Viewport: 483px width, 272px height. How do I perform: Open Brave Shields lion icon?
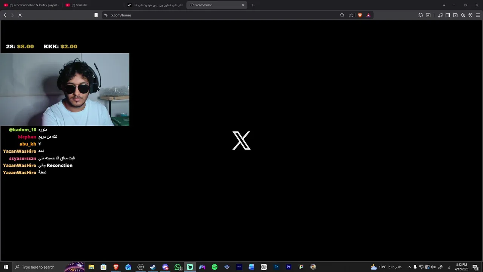pyautogui.click(x=360, y=15)
